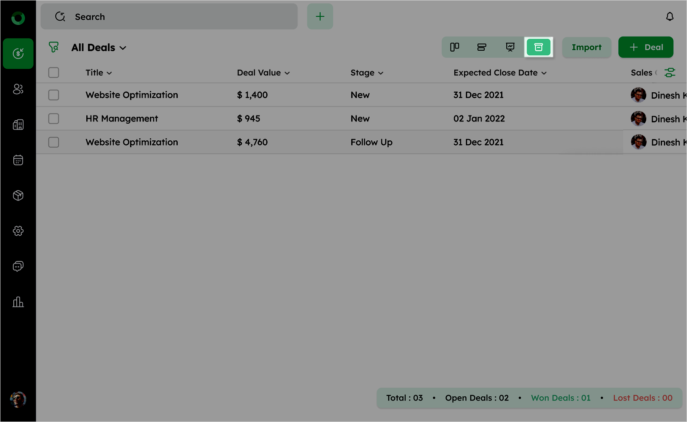Click the notification bell icon

(669, 17)
